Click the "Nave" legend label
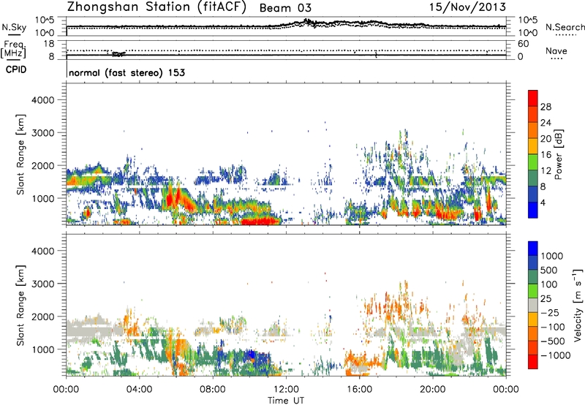This screenshot has width=585, height=405. pos(556,50)
